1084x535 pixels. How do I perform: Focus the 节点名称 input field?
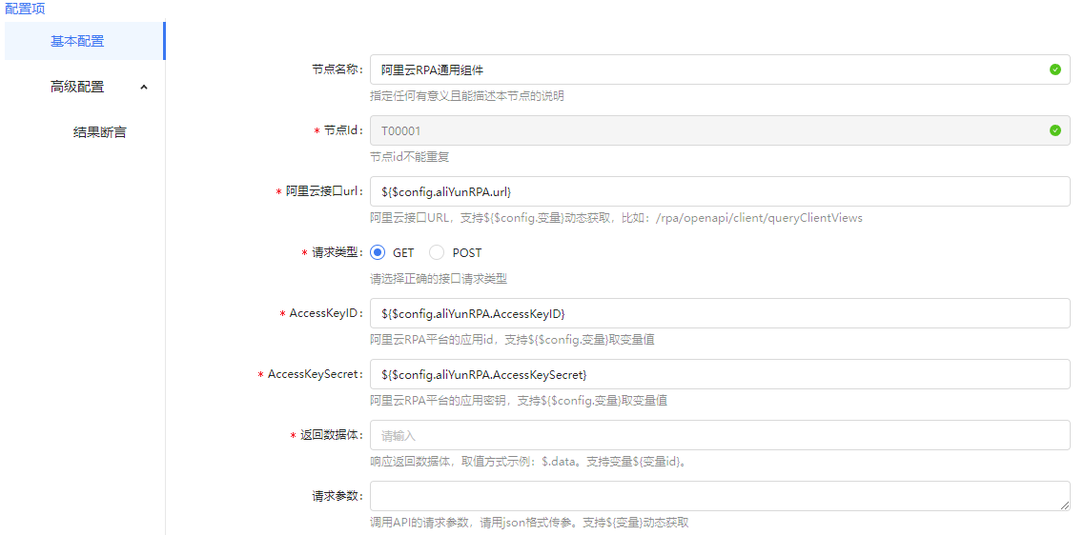tap(706, 69)
